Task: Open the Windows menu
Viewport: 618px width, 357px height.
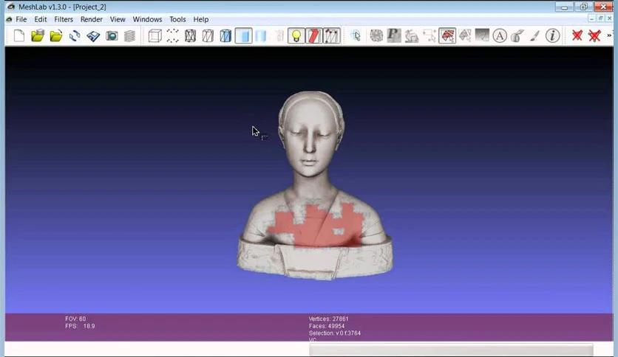Action: (147, 19)
